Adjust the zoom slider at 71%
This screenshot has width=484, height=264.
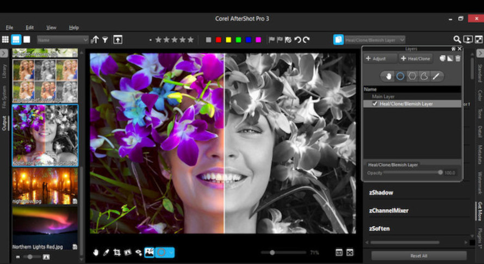coord(283,253)
